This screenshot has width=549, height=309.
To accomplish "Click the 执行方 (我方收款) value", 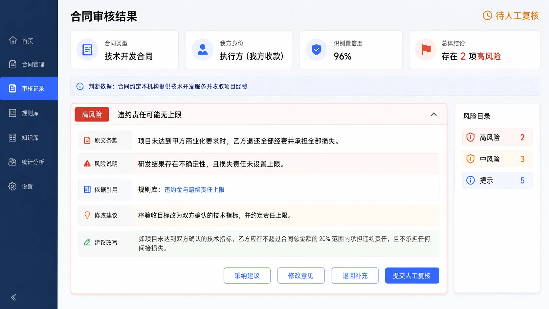I will click(252, 56).
